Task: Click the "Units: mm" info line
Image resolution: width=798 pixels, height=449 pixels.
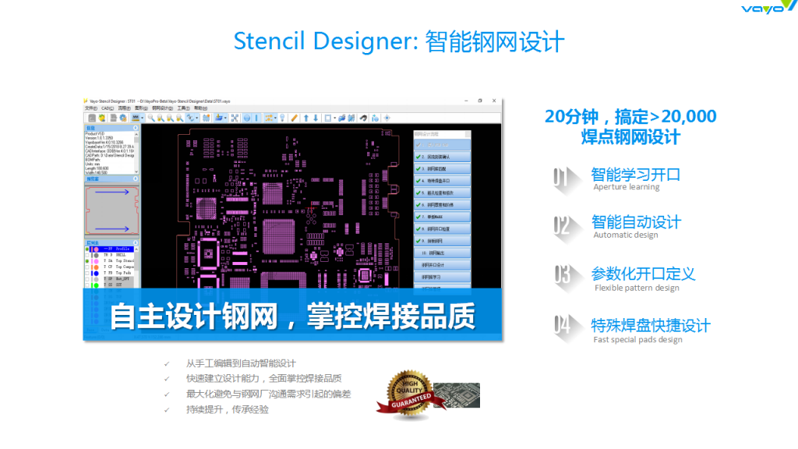Action: 93,164
